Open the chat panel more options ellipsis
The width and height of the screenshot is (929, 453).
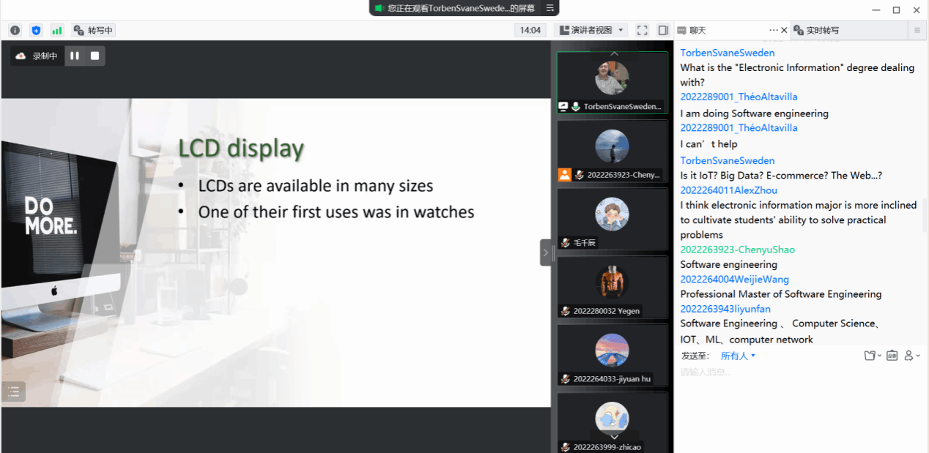point(773,30)
